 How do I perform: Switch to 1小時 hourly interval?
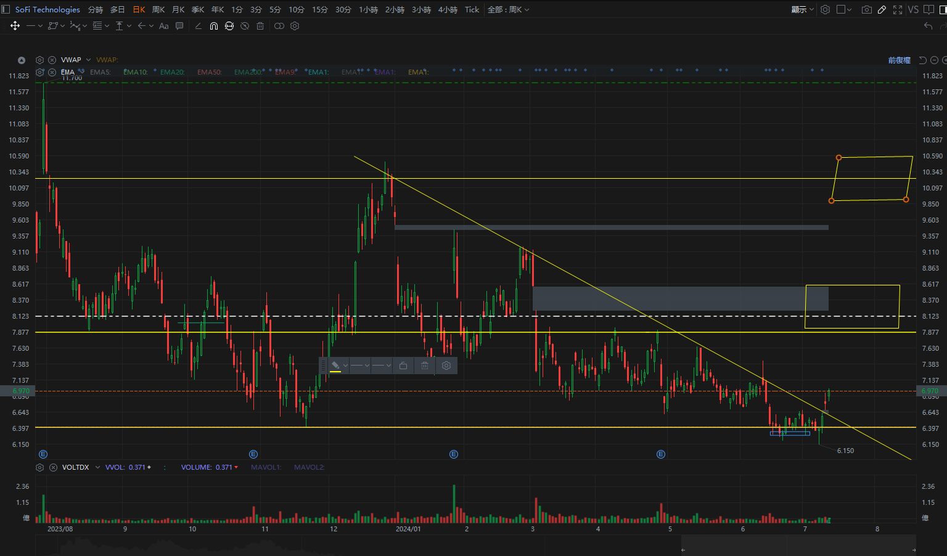368,9
